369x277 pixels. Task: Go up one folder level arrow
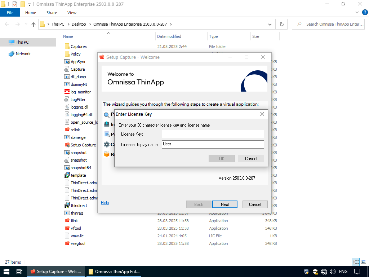coord(34,24)
